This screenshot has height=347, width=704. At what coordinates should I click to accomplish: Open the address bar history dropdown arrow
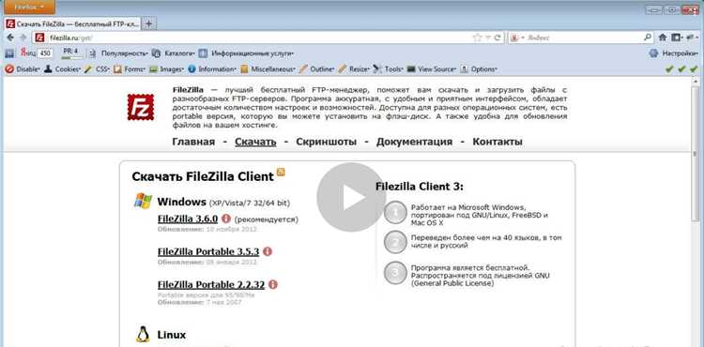(487, 38)
